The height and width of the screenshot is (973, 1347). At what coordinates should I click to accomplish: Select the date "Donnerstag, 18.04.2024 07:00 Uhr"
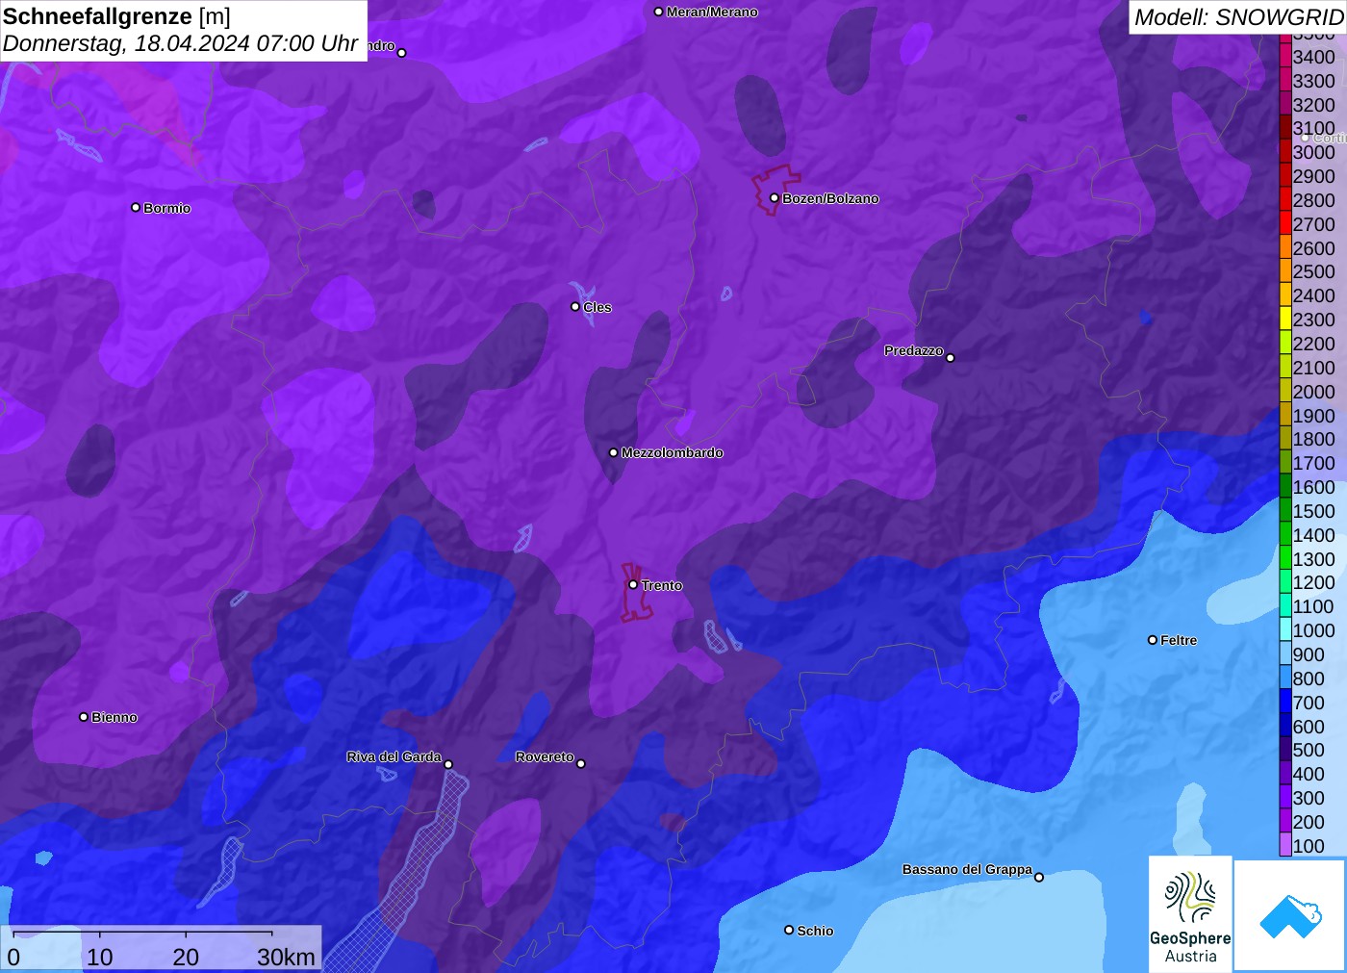click(x=181, y=43)
